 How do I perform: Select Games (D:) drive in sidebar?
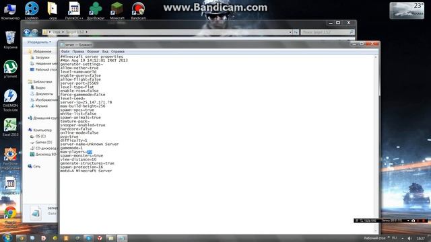[41, 142]
